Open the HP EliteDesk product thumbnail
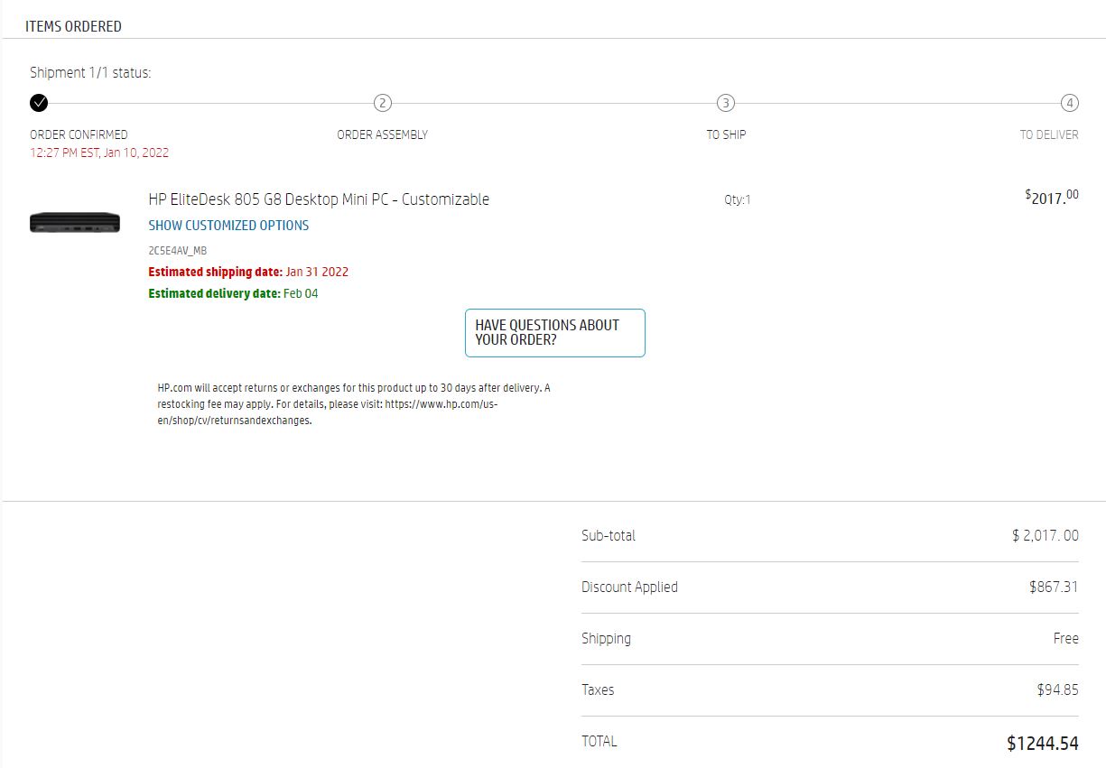The width and height of the screenshot is (1106, 768). (x=75, y=222)
